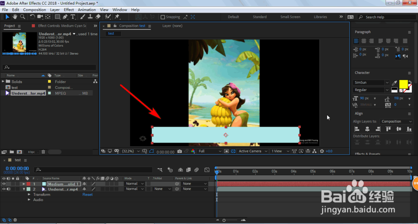Click the 8 bpc color depth button

pyautogui.click(x=31, y=152)
